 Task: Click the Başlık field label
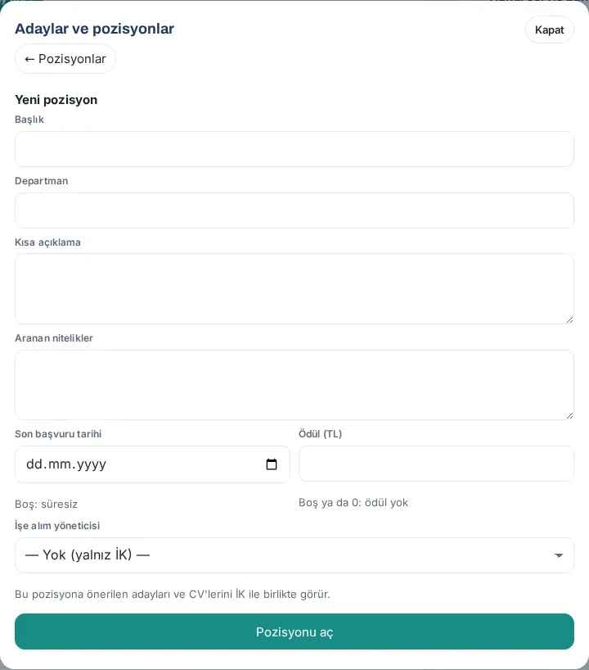coord(29,120)
